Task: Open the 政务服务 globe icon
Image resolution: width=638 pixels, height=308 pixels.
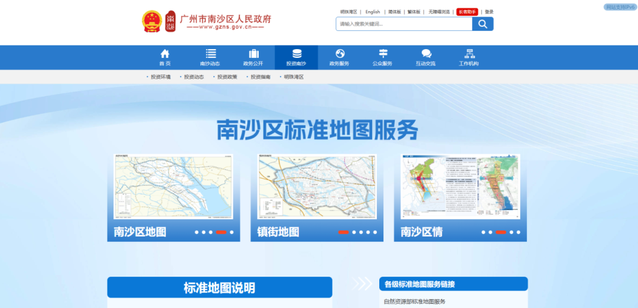Action: pyautogui.click(x=340, y=54)
